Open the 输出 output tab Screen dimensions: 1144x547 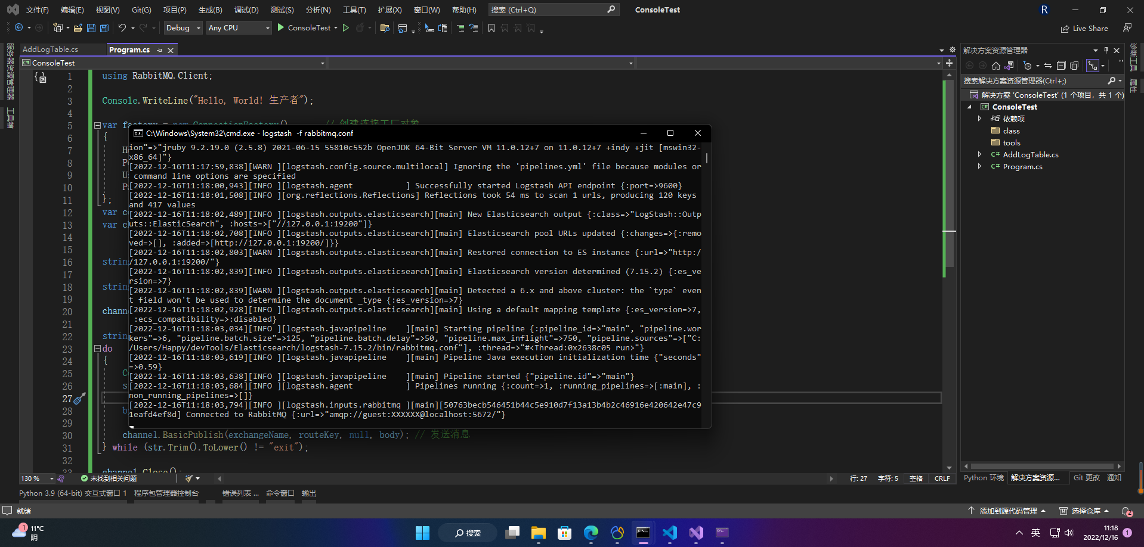(x=308, y=493)
